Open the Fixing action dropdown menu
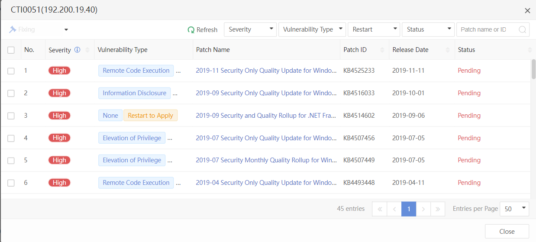 (66, 30)
